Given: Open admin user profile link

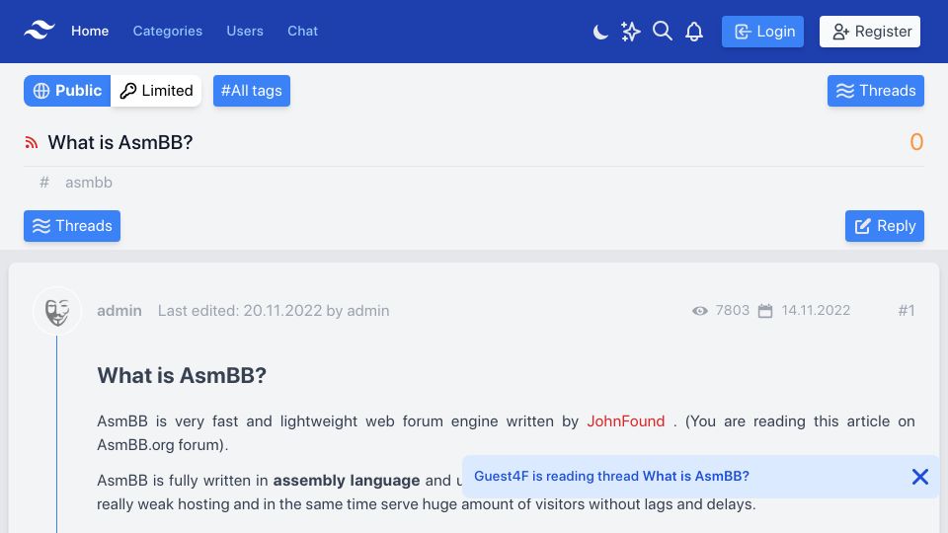Looking at the screenshot, I should pyautogui.click(x=119, y=311).
